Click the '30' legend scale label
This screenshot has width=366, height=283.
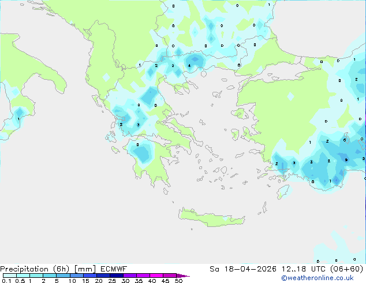click(x=125, y=281)
